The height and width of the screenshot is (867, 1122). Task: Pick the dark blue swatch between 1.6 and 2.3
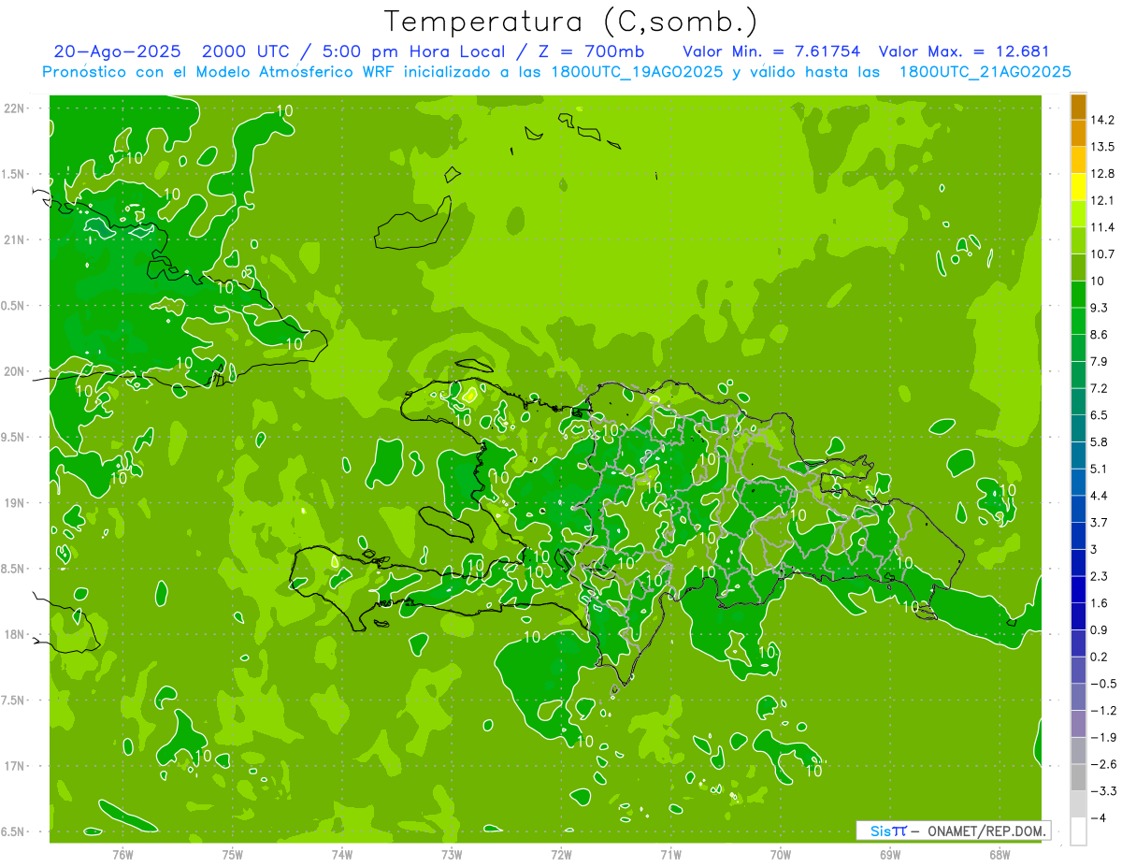click(x=1078, y=590)
